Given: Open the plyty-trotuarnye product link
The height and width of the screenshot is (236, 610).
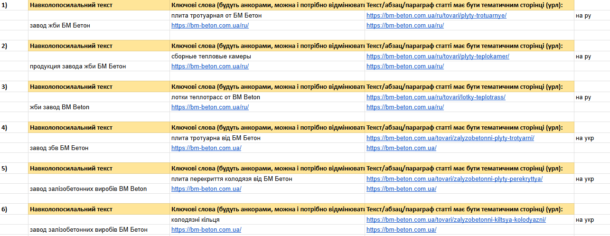Looking at the screenshot, I should click(x=436, y=16).
